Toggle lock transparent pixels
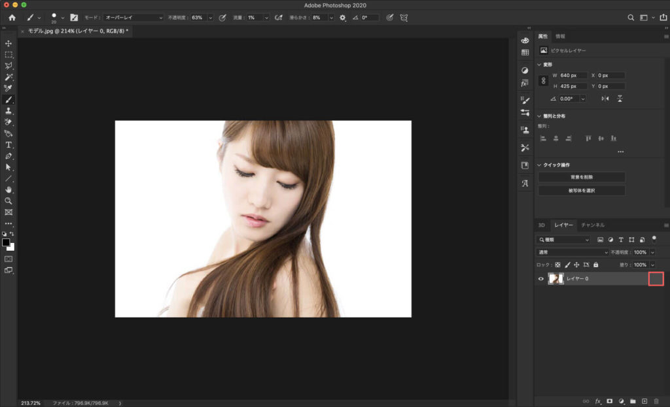This screenshot has width=670, height=407. coord(557,265)
